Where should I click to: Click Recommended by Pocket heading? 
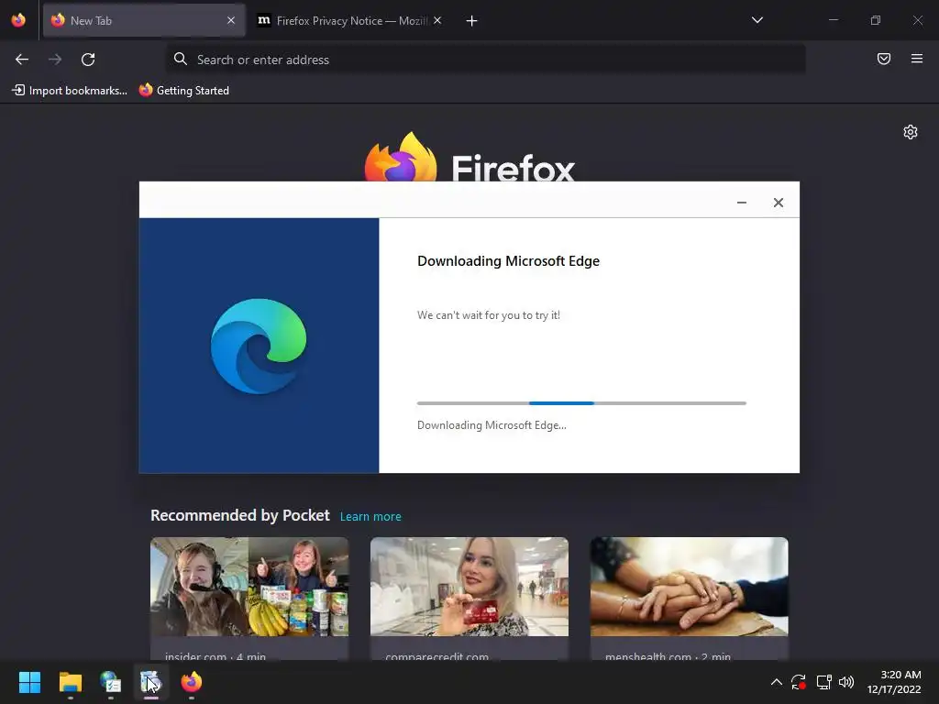point(240,515)
